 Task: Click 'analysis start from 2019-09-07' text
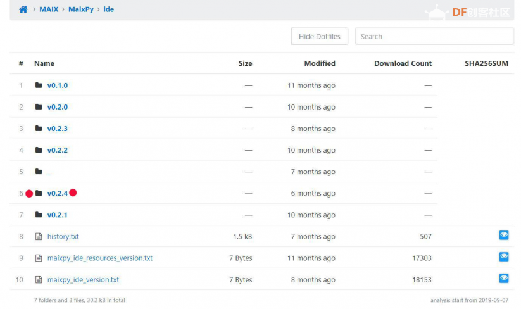click(x=470, y=300)
